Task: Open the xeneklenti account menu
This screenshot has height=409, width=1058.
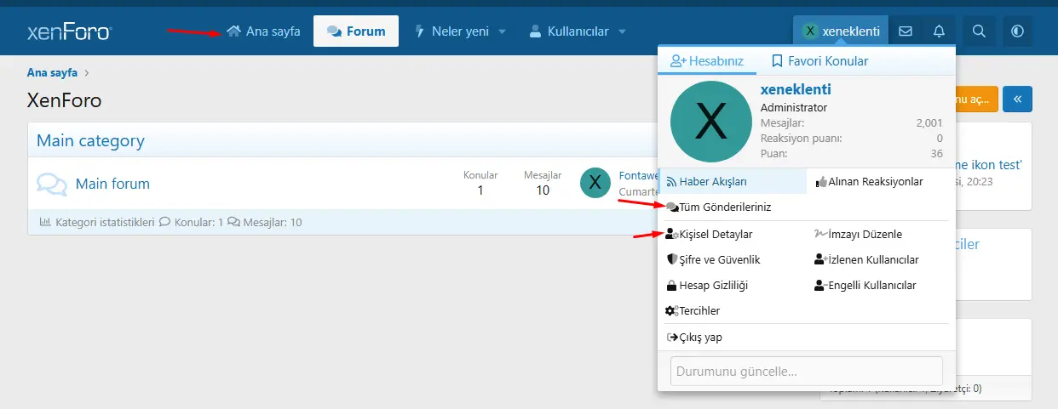Action: (x=841, y=31)
